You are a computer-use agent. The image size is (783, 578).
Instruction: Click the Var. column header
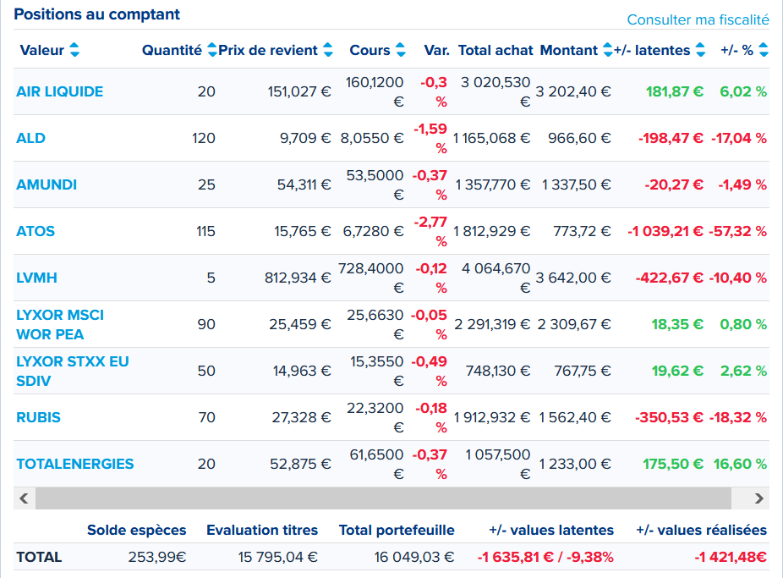click(437, 50)
